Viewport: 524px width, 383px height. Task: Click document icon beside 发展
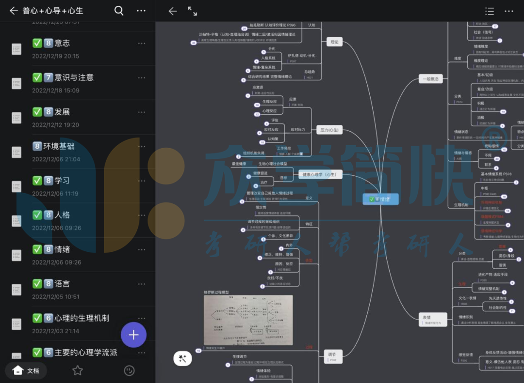click(x=16, y=118)
